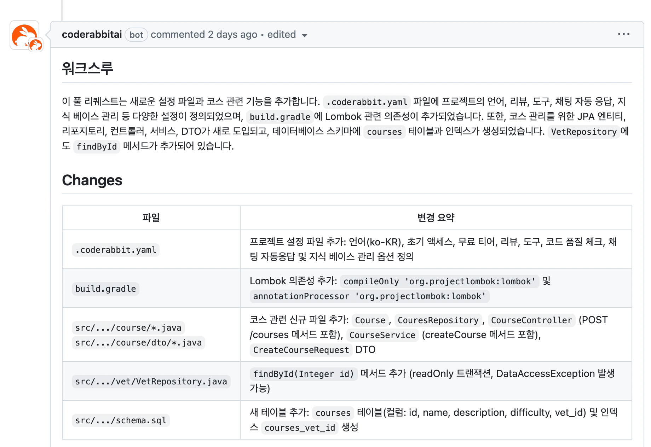Click the src/.../schema.sql file entry
Viewport: 651px width, 447px height.
tap(121, 420)
